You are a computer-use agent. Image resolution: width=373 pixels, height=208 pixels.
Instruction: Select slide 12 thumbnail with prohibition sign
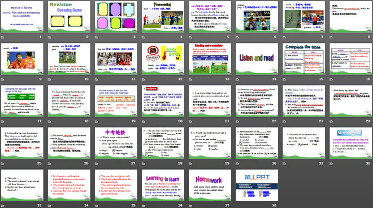pos(163,59)
